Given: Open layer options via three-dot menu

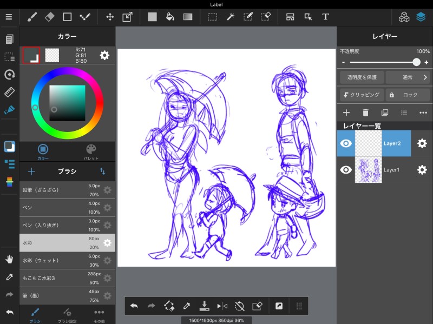Looking at the screenshot, I should [423, 113].
